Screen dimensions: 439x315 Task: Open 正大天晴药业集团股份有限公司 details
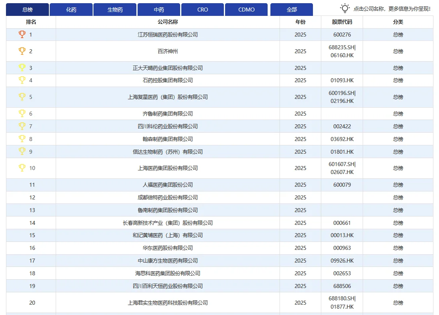pos(168,68)
